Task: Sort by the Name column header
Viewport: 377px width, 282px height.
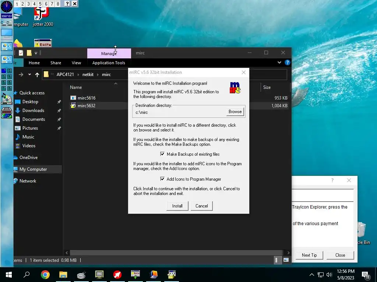Action: point(76,87)
